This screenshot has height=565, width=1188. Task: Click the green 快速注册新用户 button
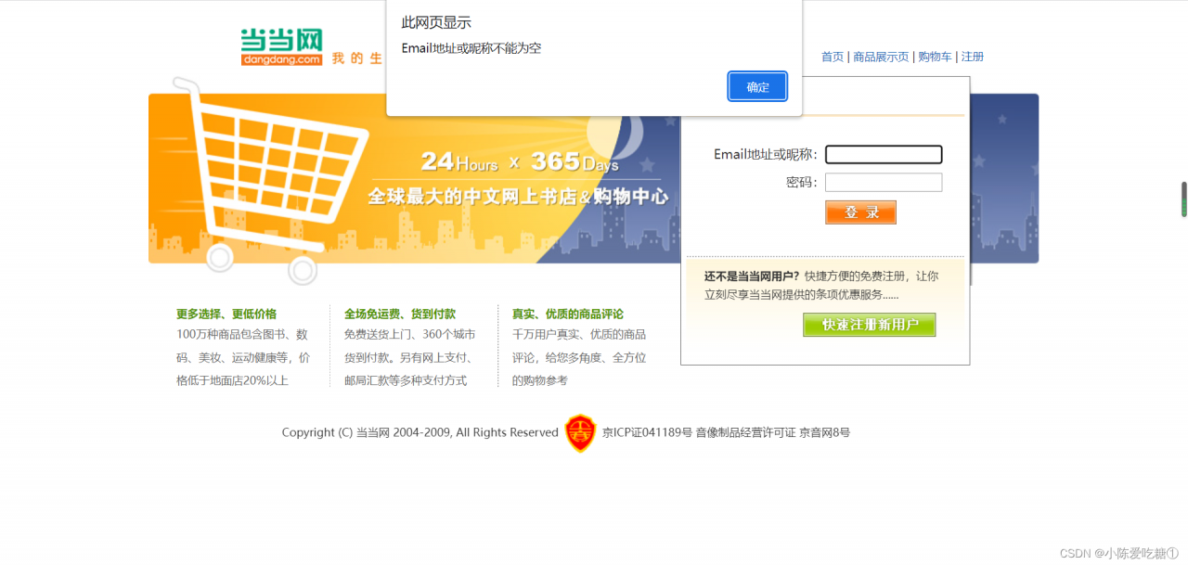pos(869,325)
